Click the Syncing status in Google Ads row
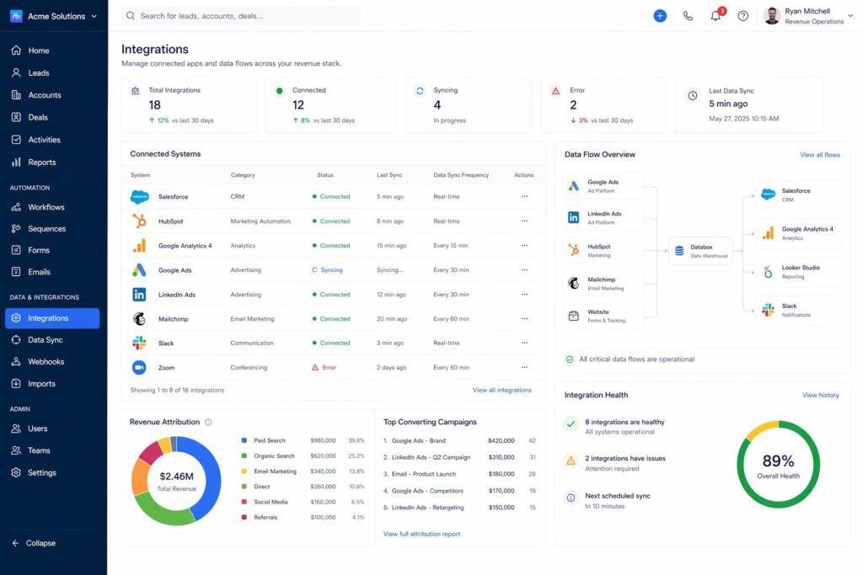Viewport: 863px width, 575px height. pyautogui.click(x=328, y=270)
